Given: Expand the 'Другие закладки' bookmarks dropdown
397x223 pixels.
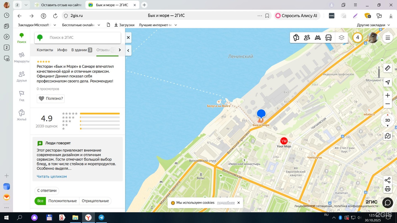Looking at the screenshot, I should point(373,25).
